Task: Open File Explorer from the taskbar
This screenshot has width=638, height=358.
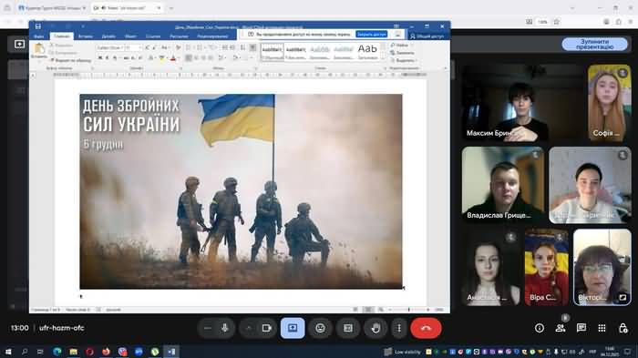Action: click(x=73, y=352)
